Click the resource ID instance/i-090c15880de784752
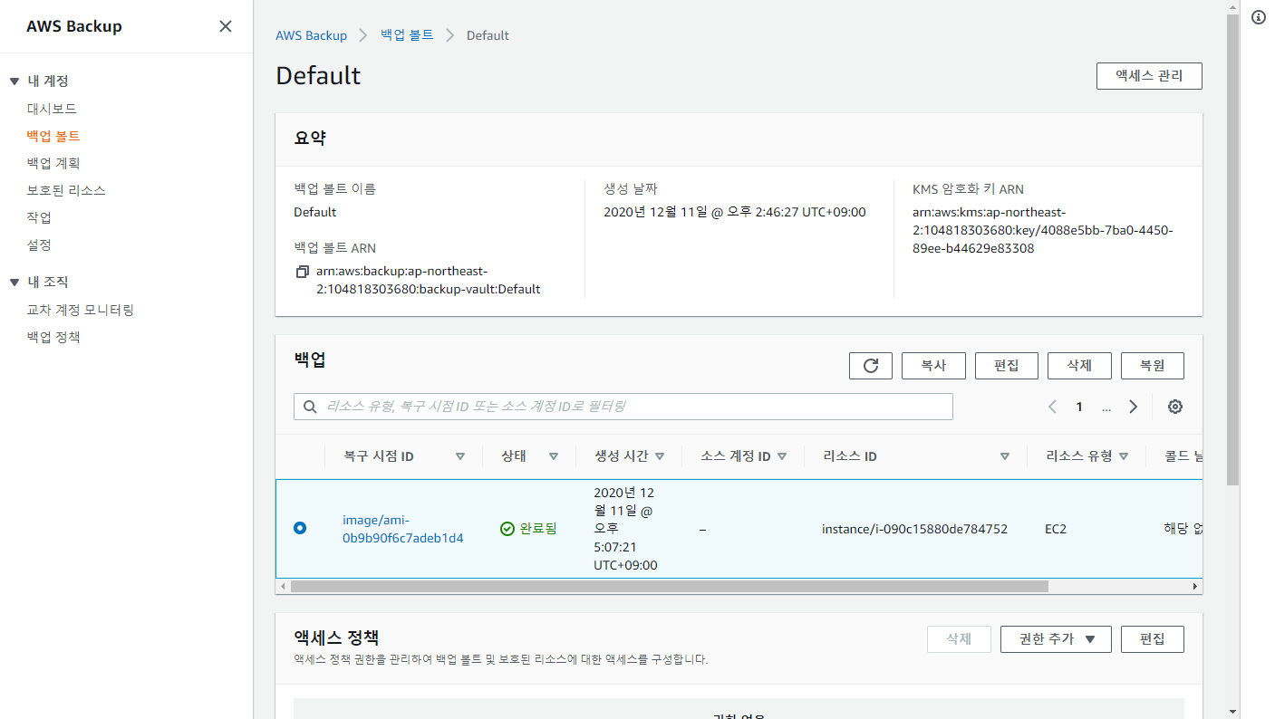 (914, 529)
